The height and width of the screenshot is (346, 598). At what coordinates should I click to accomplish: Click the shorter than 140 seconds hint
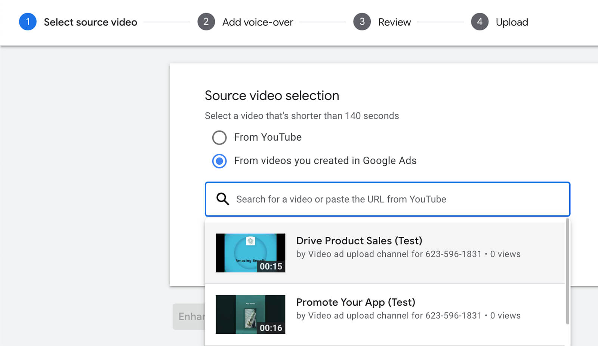tap(302, 116)
